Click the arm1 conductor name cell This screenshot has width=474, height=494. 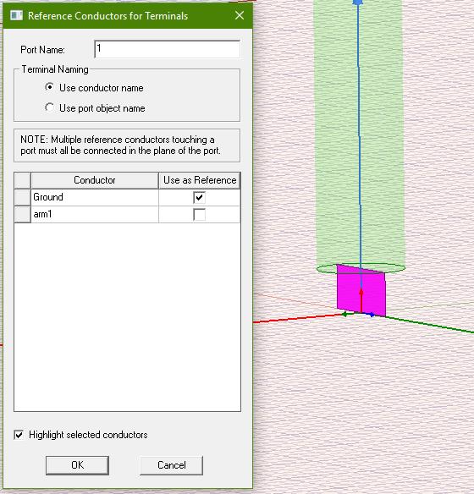click(95, 215)
